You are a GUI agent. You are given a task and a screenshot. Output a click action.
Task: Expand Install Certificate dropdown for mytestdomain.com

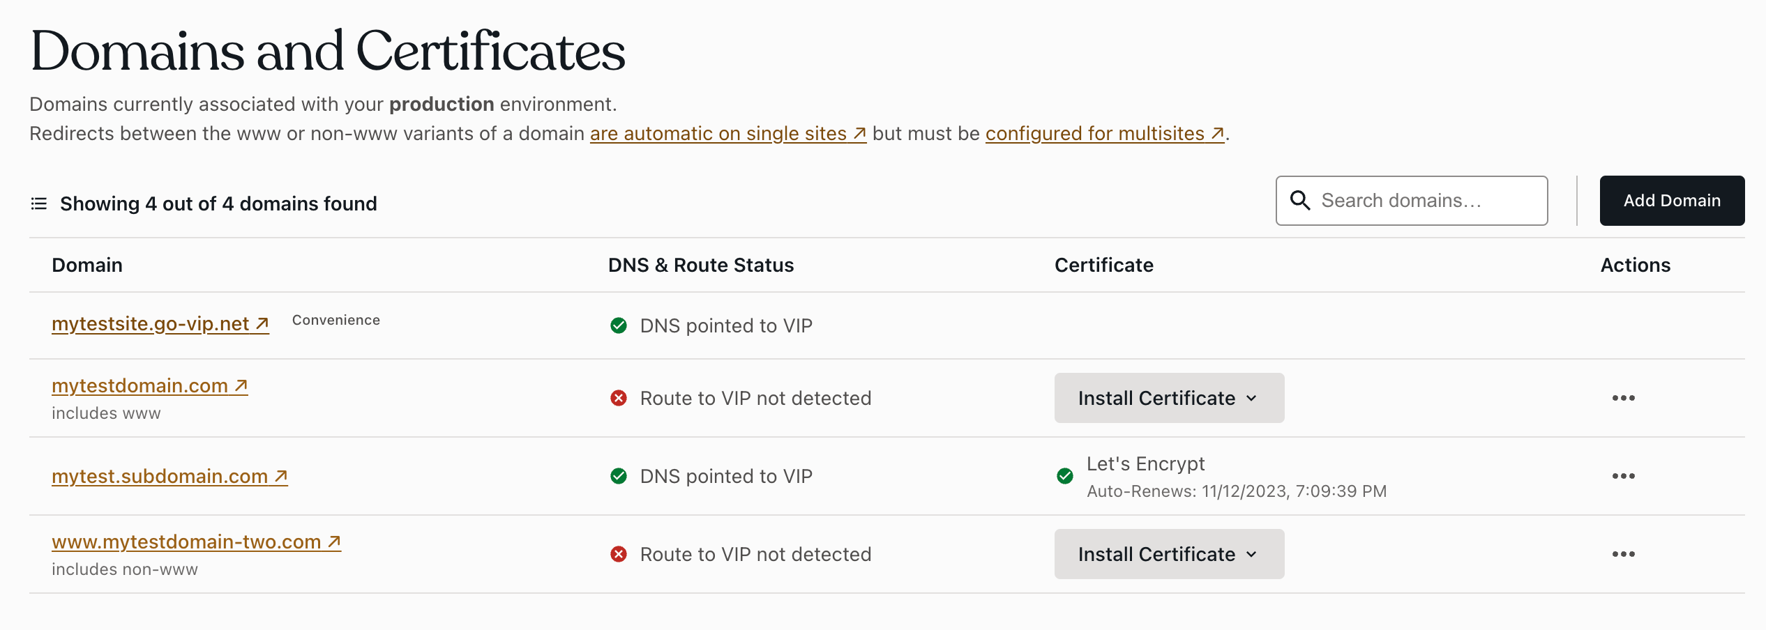pyautogui.click(x=1252, y=398)
